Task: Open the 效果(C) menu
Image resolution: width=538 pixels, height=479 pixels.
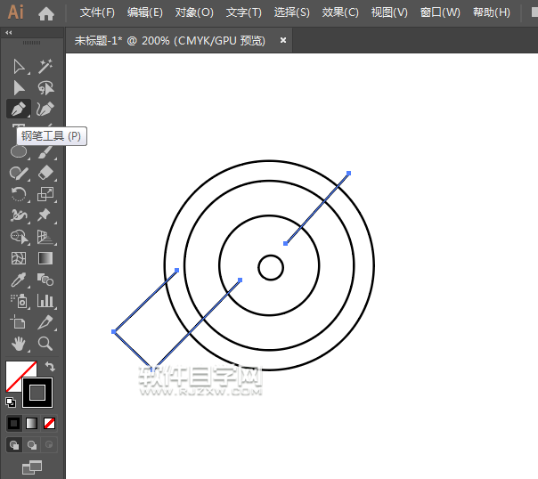Action: (339, 13)
